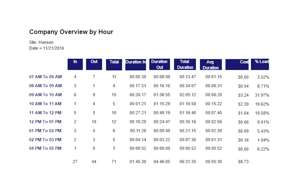Click load percentage '1.94%'
303x185 pixels.
[x=263, y=140]
